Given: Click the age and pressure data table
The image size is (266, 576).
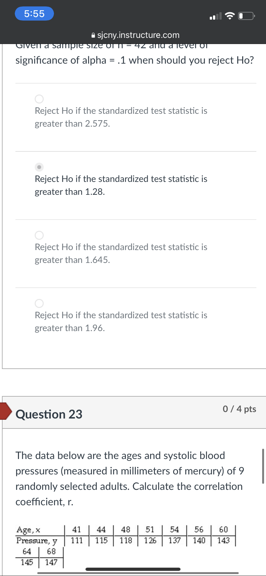Looking at the screenshot, I should click(x=126, y=541).
